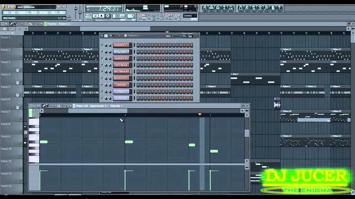Open the OPTIONS menu
355x199 pixels.
click(x=44, y=13)
